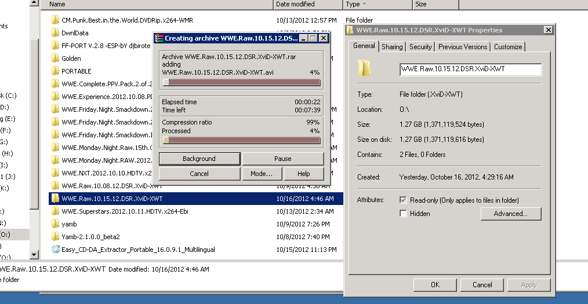
Task: Toggle the Read-only attribute checkbox
Action: pos(403,200)
